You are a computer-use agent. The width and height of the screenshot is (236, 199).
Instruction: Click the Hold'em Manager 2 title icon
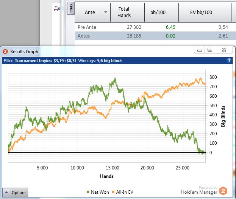[5, 52]
